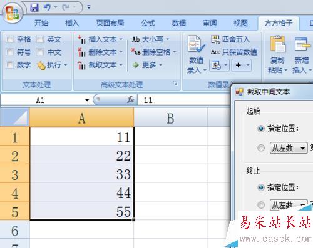This screenshot has width=313, height=248.
Task: Click the 截取文本 icon
Action: pos(81,65)
